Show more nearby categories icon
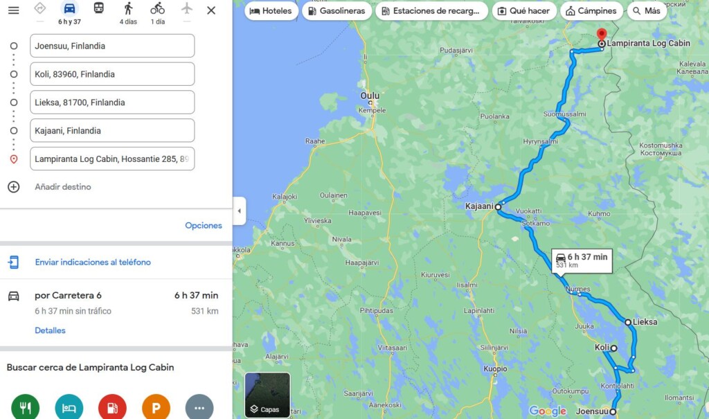 coord(199,407)
